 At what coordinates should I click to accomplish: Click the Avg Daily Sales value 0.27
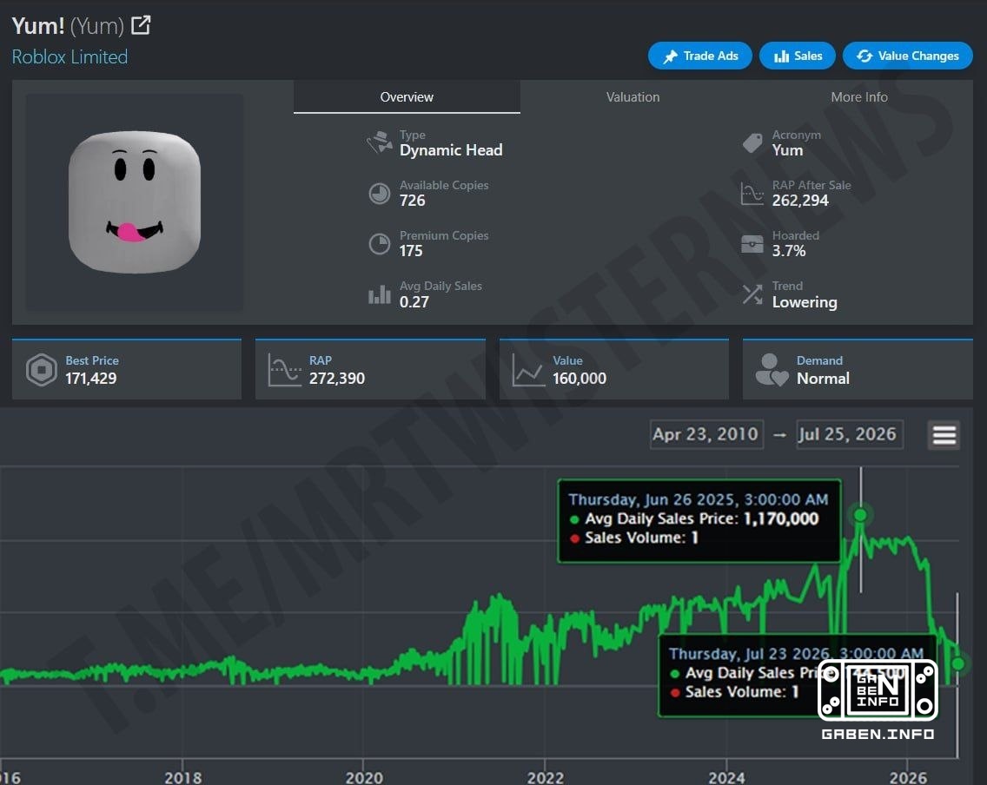pyautogui.click(x=414, y=302)
